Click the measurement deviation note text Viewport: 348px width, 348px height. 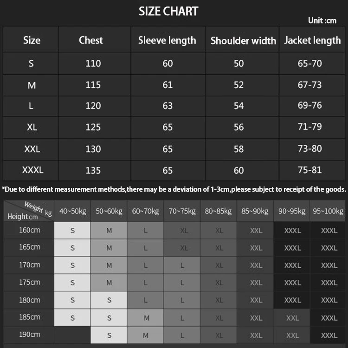[174, 189]
